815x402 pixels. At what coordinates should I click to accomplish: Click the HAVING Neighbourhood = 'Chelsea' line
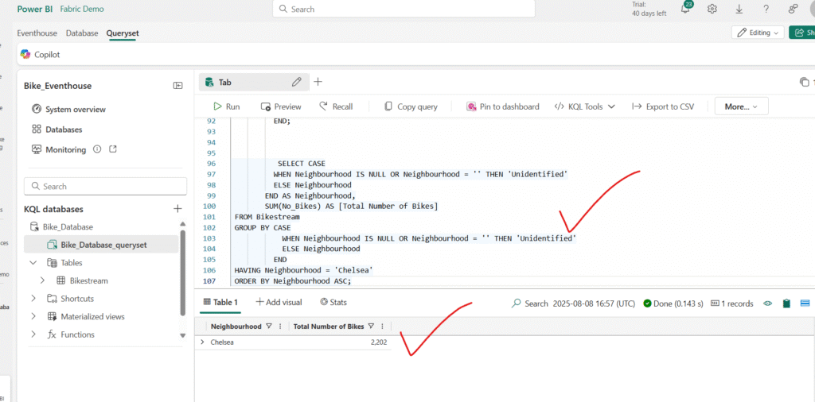tap(303, 270)
